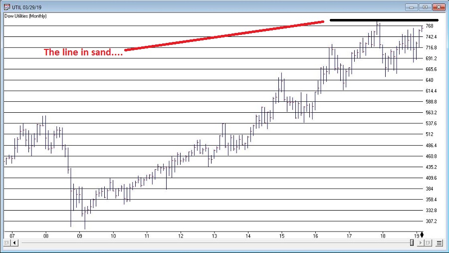Screen dimensions: 449x253
Task: Click the 15 year label on the time axis
Action: [x=282, y=236]
